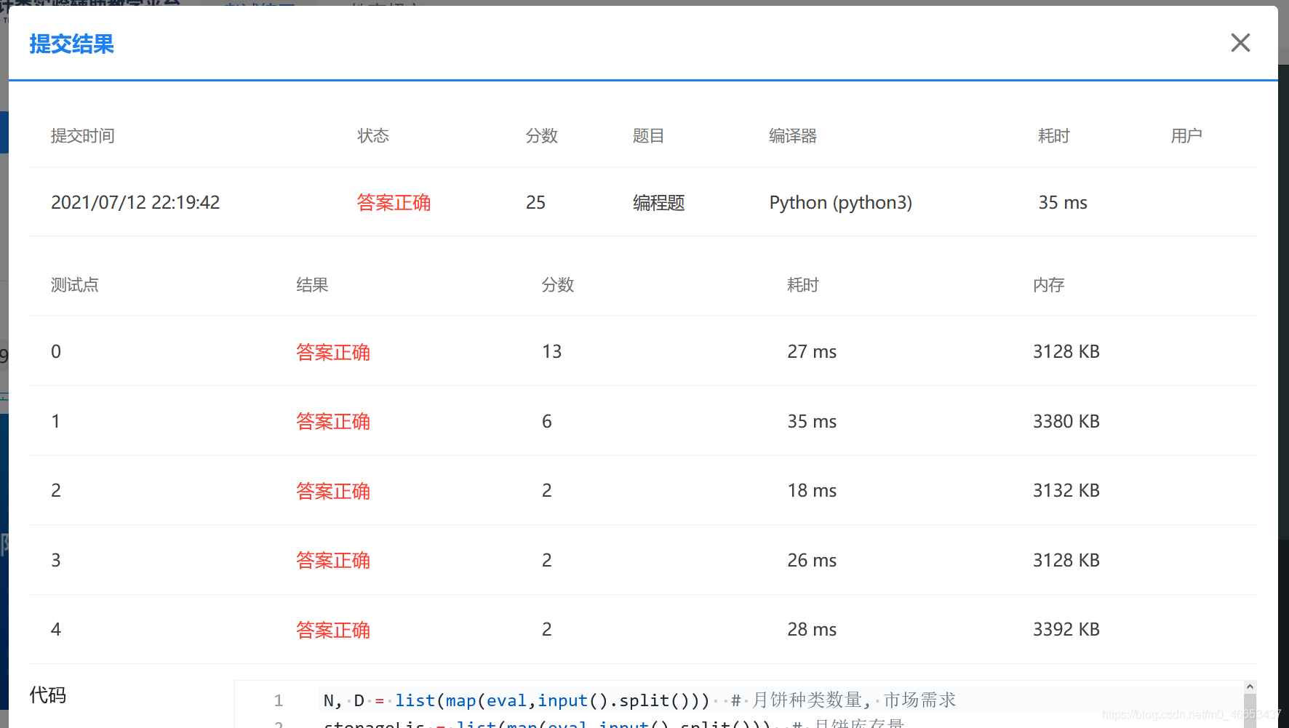The width and height of the screenshot is (1289, 728).
Task: Open the 答案正确 result for test point 1
Action: pos(333,421)
